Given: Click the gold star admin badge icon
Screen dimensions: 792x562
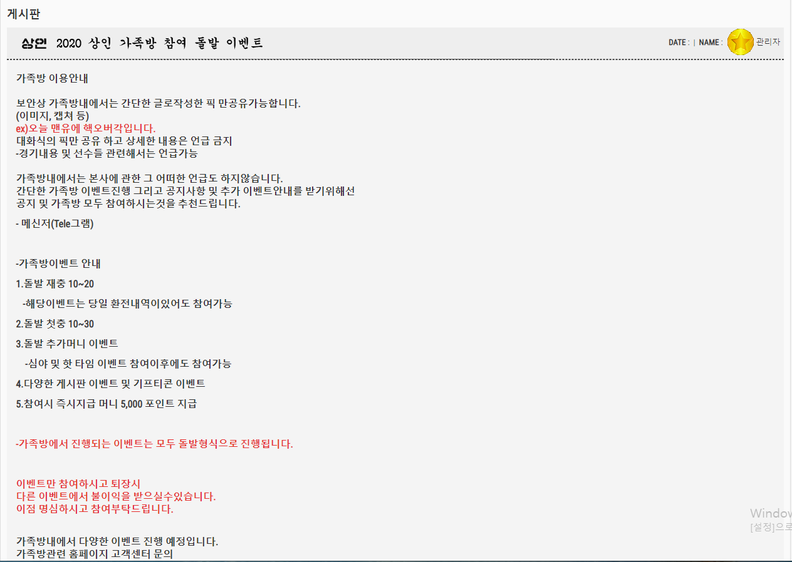Looking at the screenshot, I should pos(740,42).
